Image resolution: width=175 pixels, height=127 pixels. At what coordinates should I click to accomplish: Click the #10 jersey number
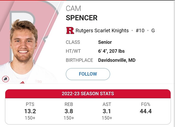pyautogui.click(x=140, y=31)
